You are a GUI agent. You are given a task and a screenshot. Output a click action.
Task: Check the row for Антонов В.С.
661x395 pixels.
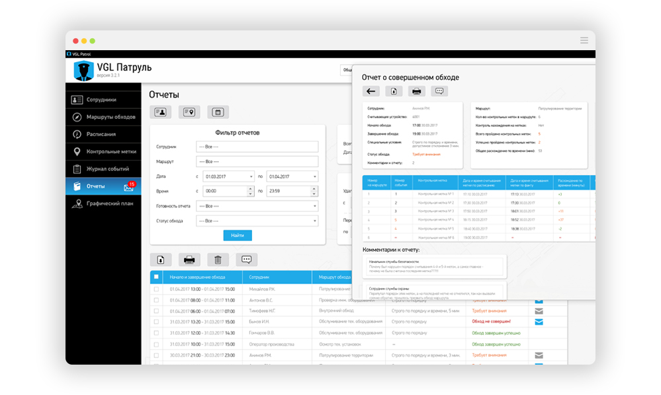click(156, 301)
